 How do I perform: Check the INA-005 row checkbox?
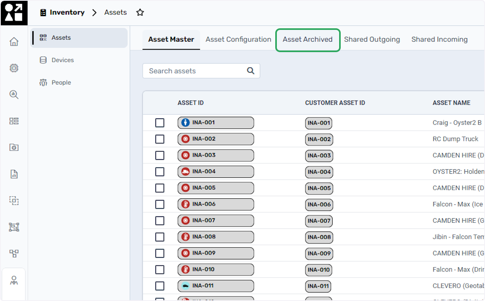tap(160, 188)
